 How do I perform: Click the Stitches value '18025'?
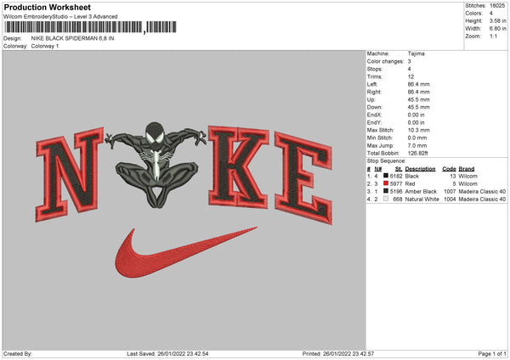[497, 6]
